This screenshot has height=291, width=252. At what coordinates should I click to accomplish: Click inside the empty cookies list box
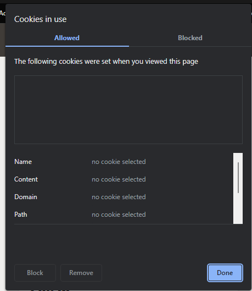128,109
